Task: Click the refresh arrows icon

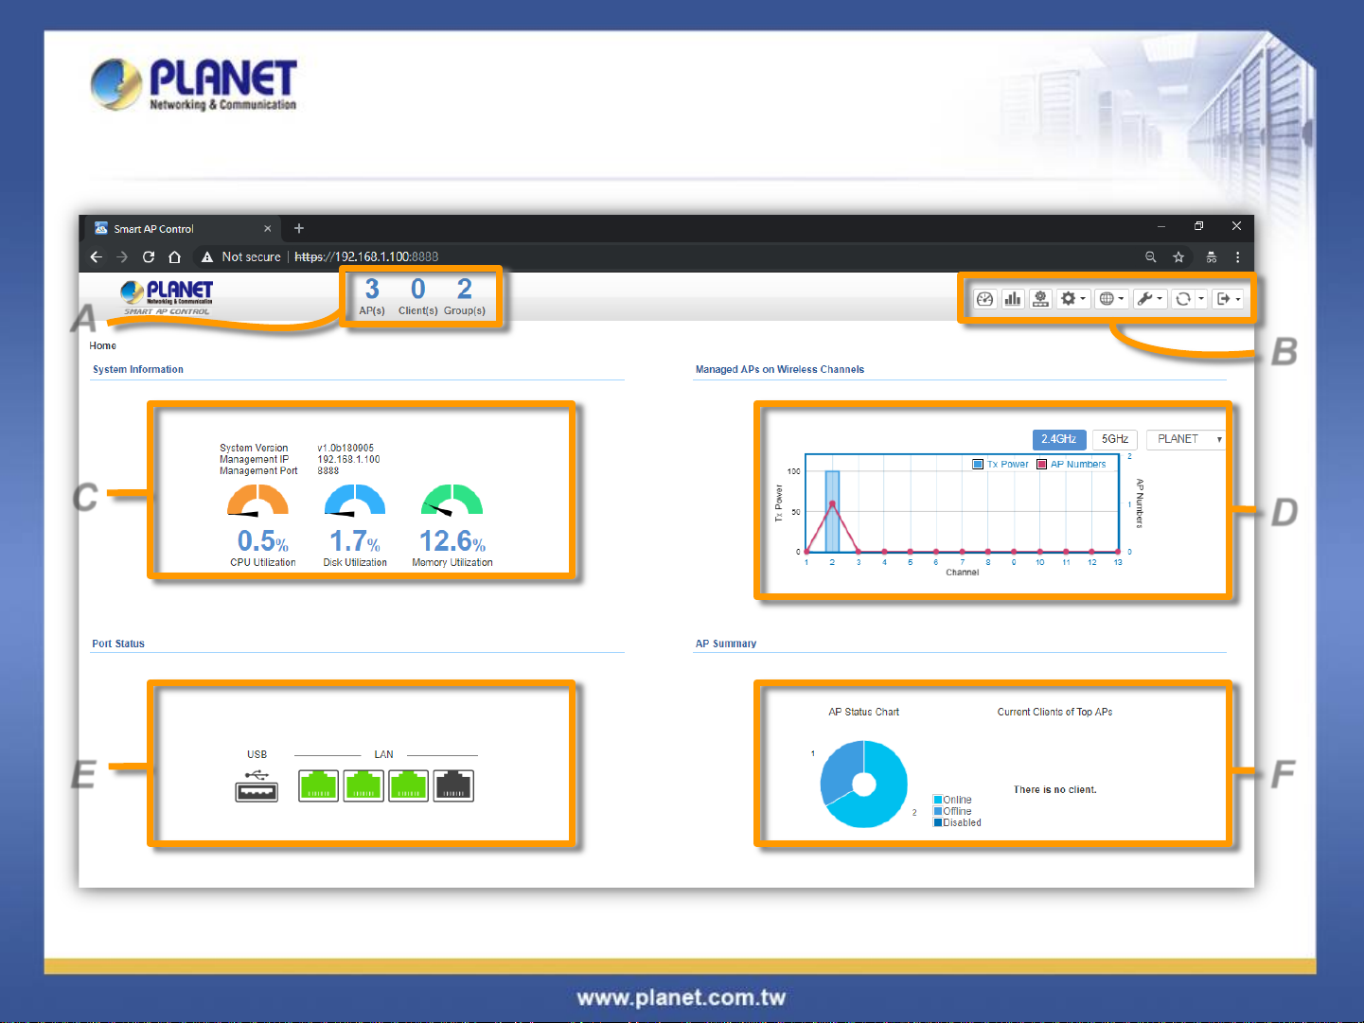Action: click(x=1183, y=299)
